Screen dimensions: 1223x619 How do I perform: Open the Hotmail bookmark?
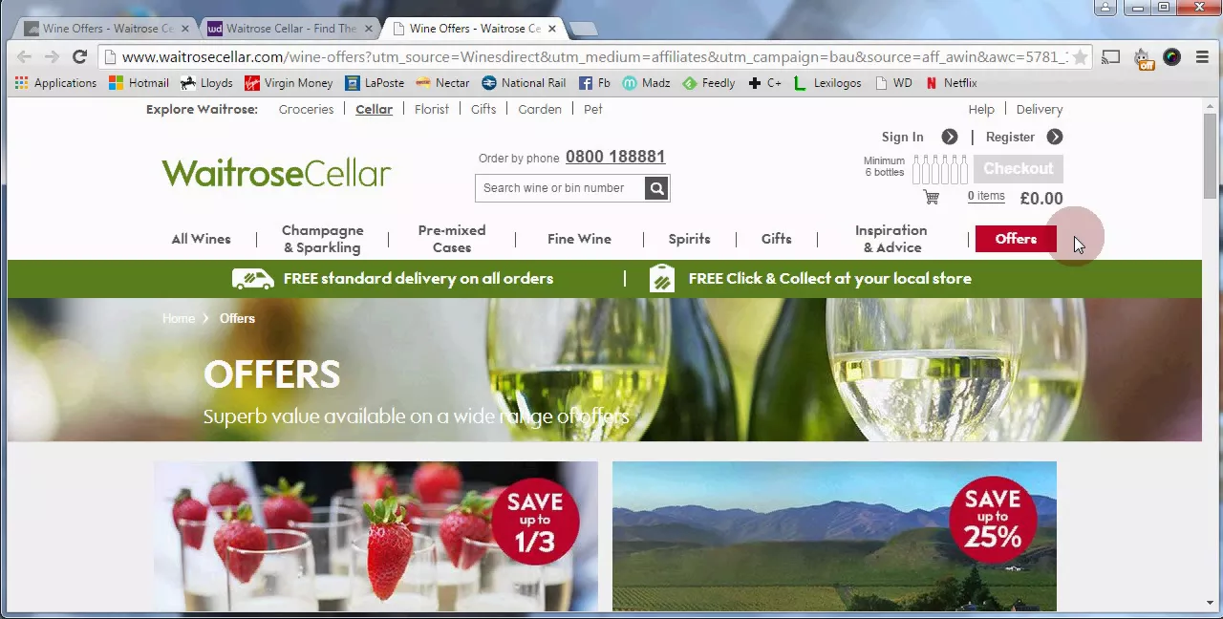coord(139,83)
